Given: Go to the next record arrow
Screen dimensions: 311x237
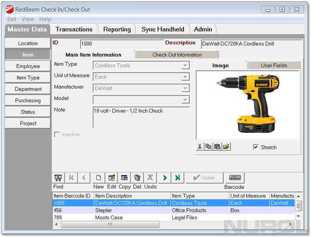Looking at the screenshot, I should (x=165, y=178).
